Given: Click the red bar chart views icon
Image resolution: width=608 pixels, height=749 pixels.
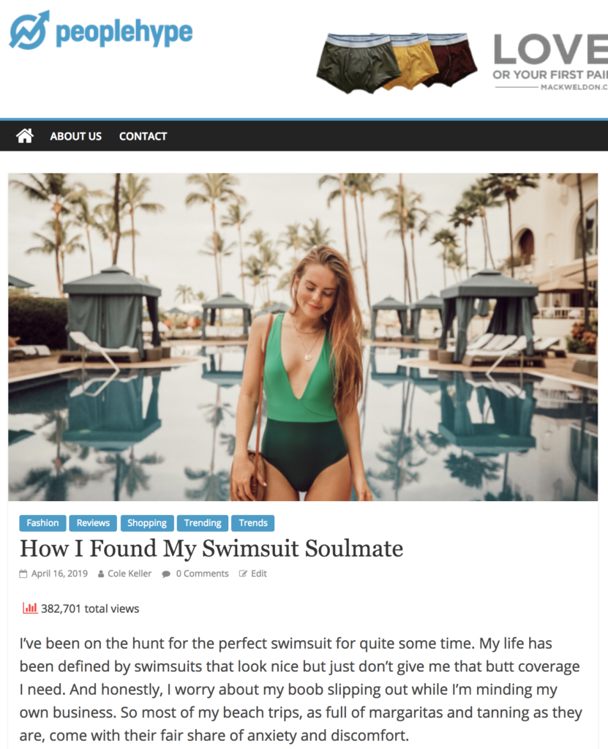Looking at the screenshot, I should point(30,608).
